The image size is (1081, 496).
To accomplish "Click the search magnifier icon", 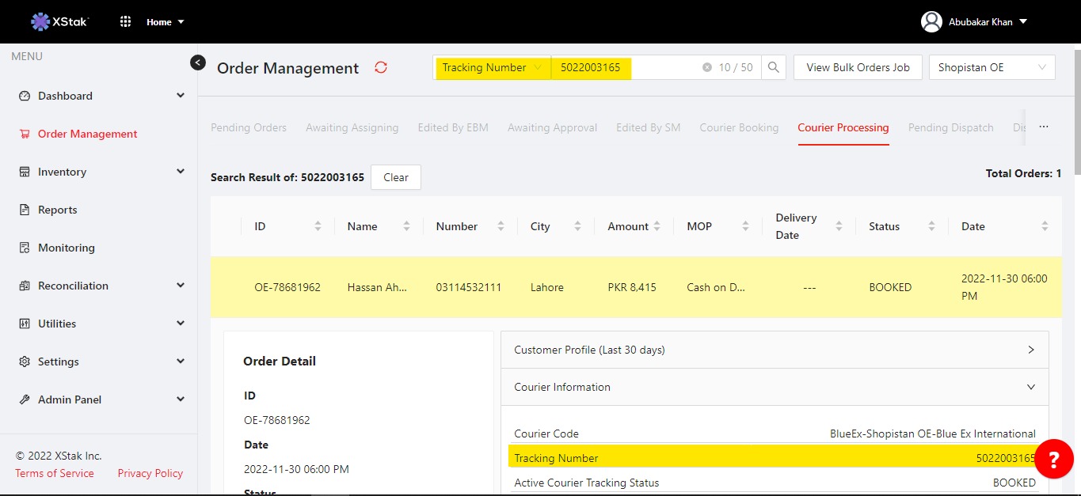I will point(774,68).
